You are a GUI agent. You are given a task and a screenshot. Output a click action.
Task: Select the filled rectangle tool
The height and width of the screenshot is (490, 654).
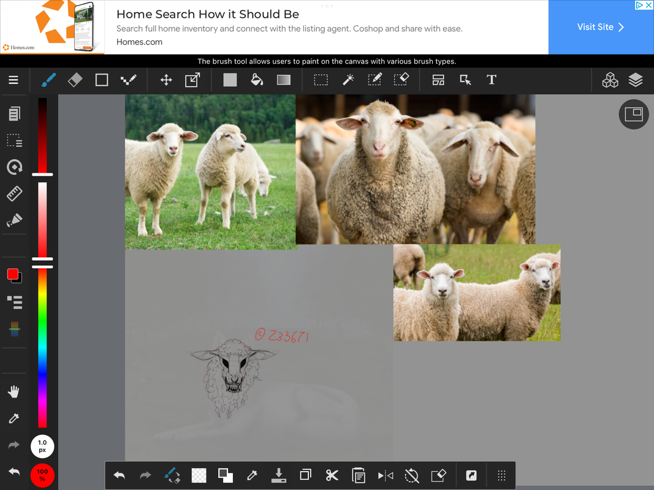pos(230,80)
